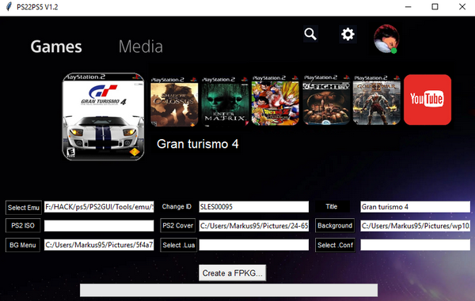Click the Title field Gran turismo 4

click(x=415, y=207)
